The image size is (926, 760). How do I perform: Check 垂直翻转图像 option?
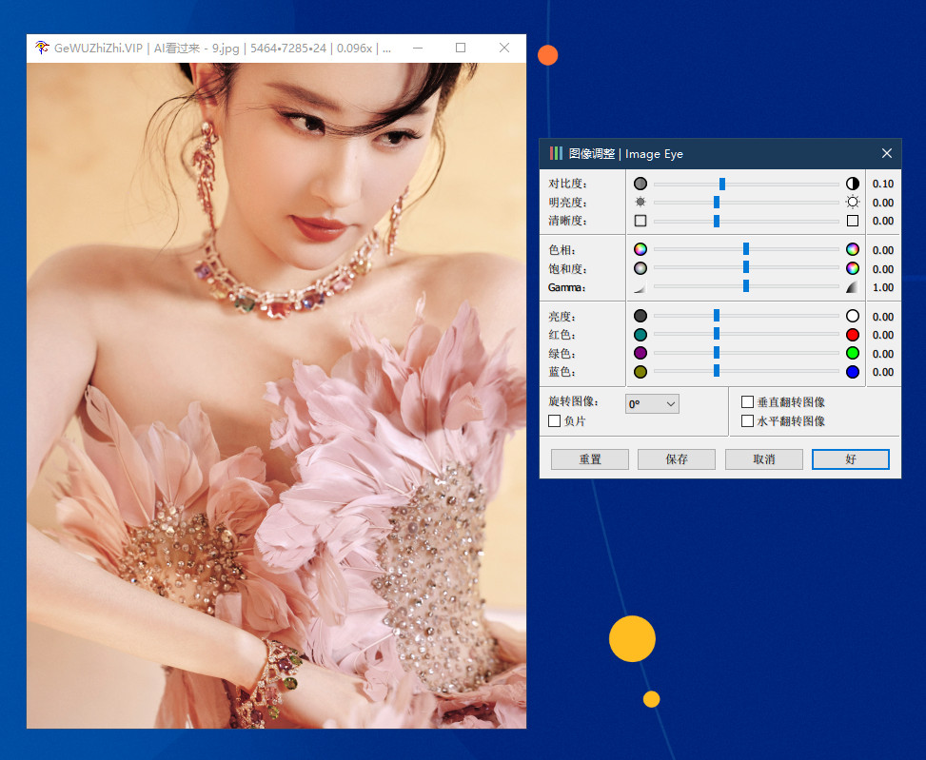pyautogui.click(x=747, y=401)
